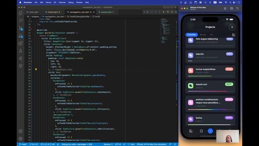Click the Color swatch preview on line 27
259x146 pixels.
(55, 49)
